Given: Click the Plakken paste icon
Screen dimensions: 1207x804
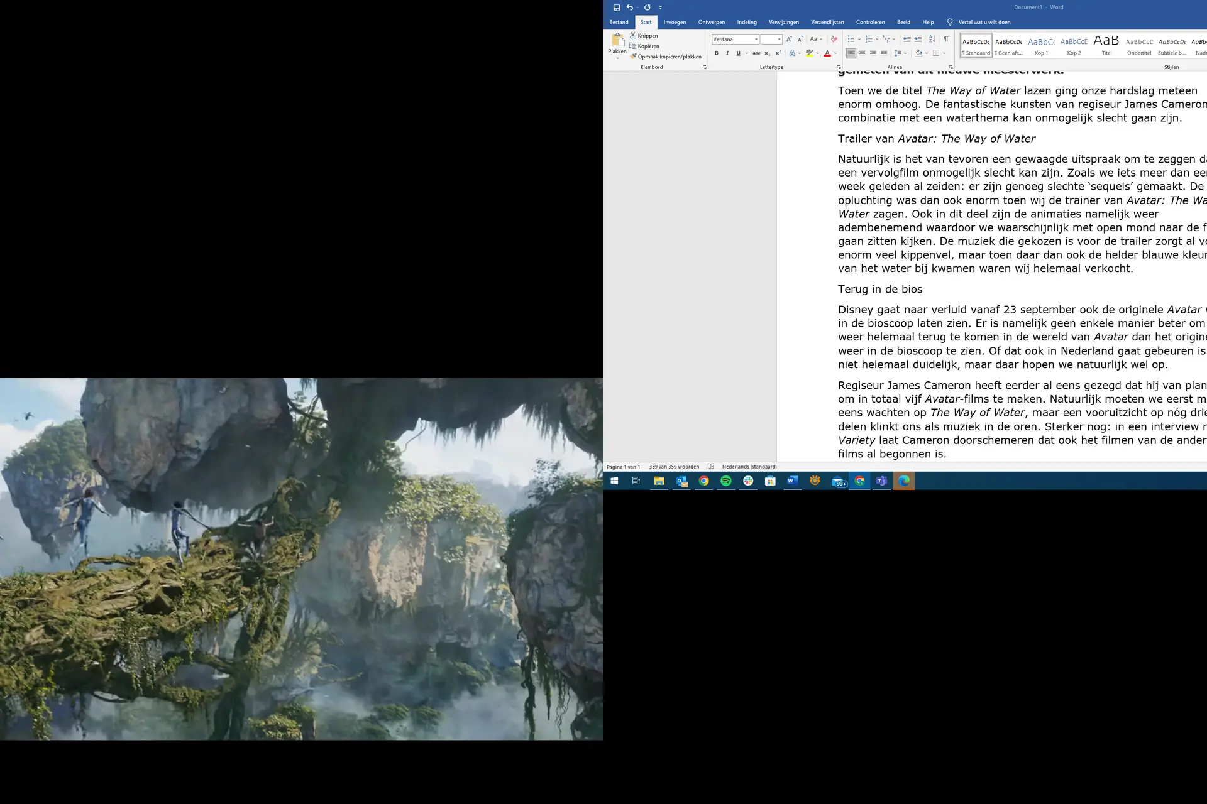Looking at the screenshot, I should tap(617, 40).
